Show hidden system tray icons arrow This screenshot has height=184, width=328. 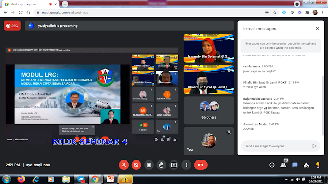[x=286, y=179]
